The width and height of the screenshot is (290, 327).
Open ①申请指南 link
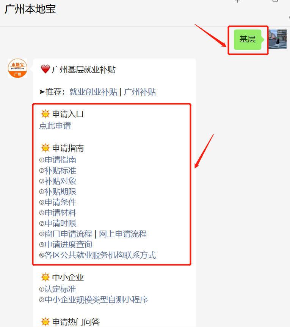click(58, 160)
